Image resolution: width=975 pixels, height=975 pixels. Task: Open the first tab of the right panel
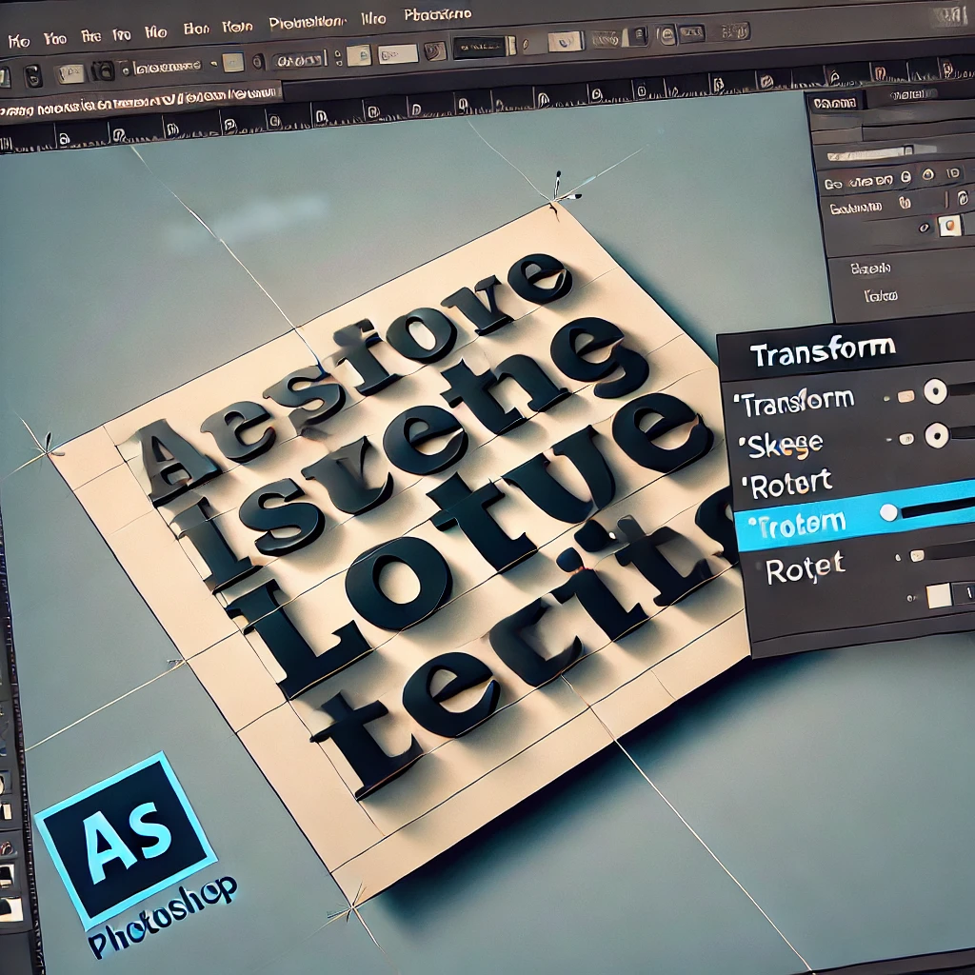tap(836, 103)
